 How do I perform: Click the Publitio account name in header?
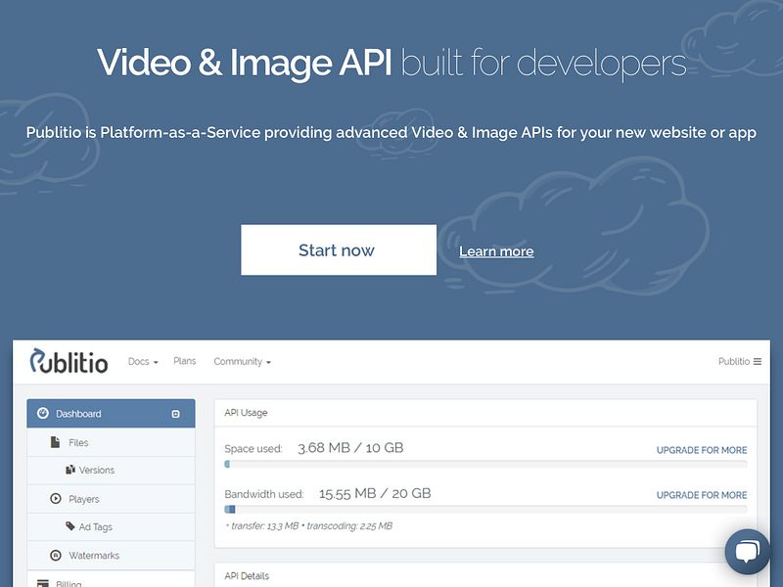[x=734, y=361]
